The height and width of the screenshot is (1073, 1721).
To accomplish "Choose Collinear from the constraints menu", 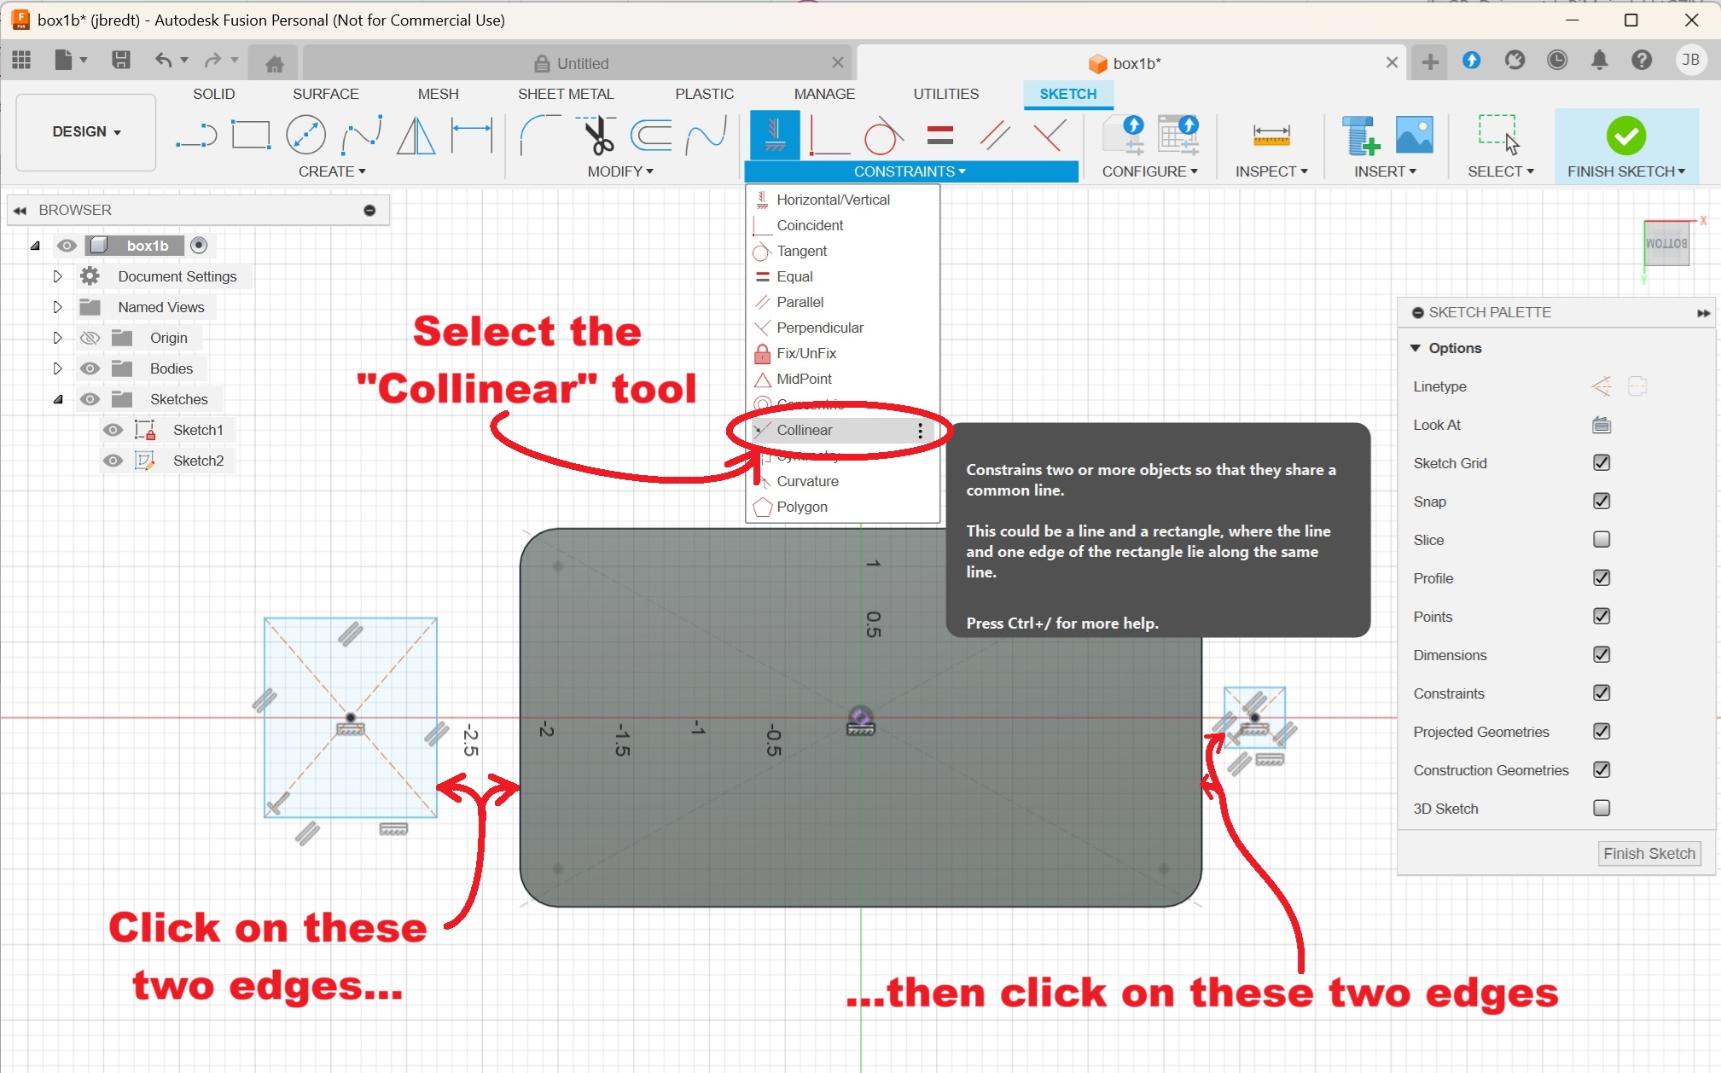I will (x=804, y=430).
